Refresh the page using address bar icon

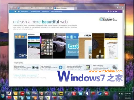(49, 8)
